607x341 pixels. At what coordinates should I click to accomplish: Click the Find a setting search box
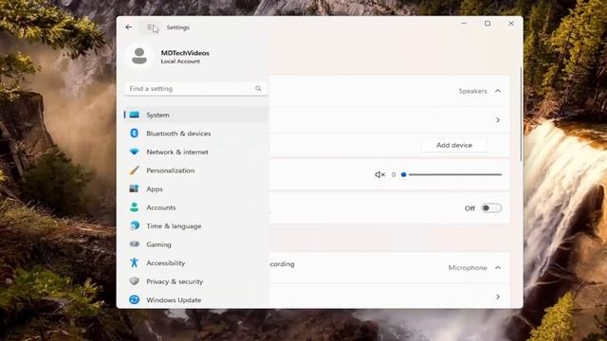(x=196, y=88)
